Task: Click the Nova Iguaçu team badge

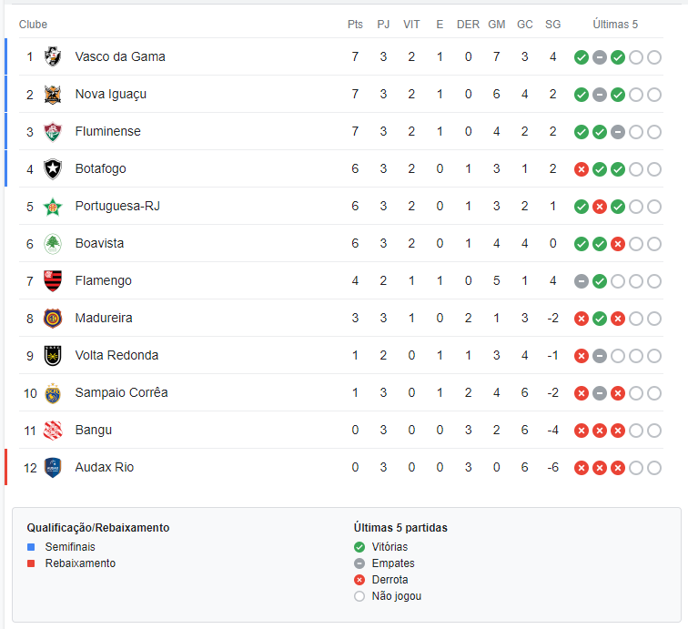Action: (x=53, y=95)
